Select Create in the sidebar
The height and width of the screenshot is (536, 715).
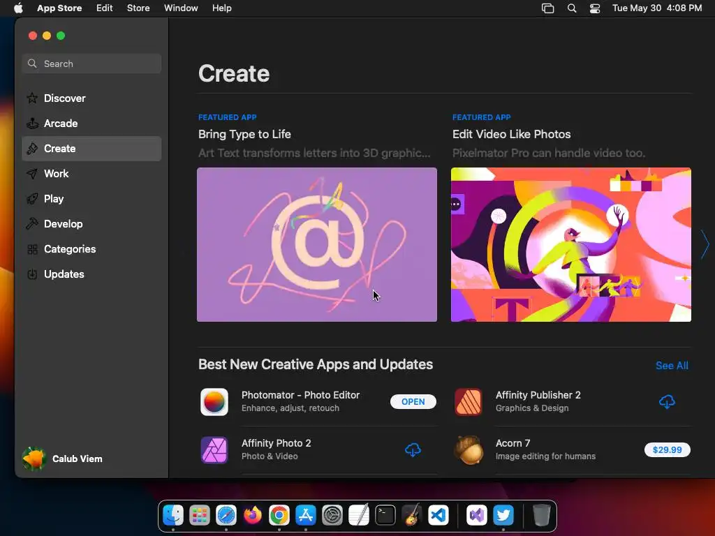pyautogui.click(x=91, y=149)
